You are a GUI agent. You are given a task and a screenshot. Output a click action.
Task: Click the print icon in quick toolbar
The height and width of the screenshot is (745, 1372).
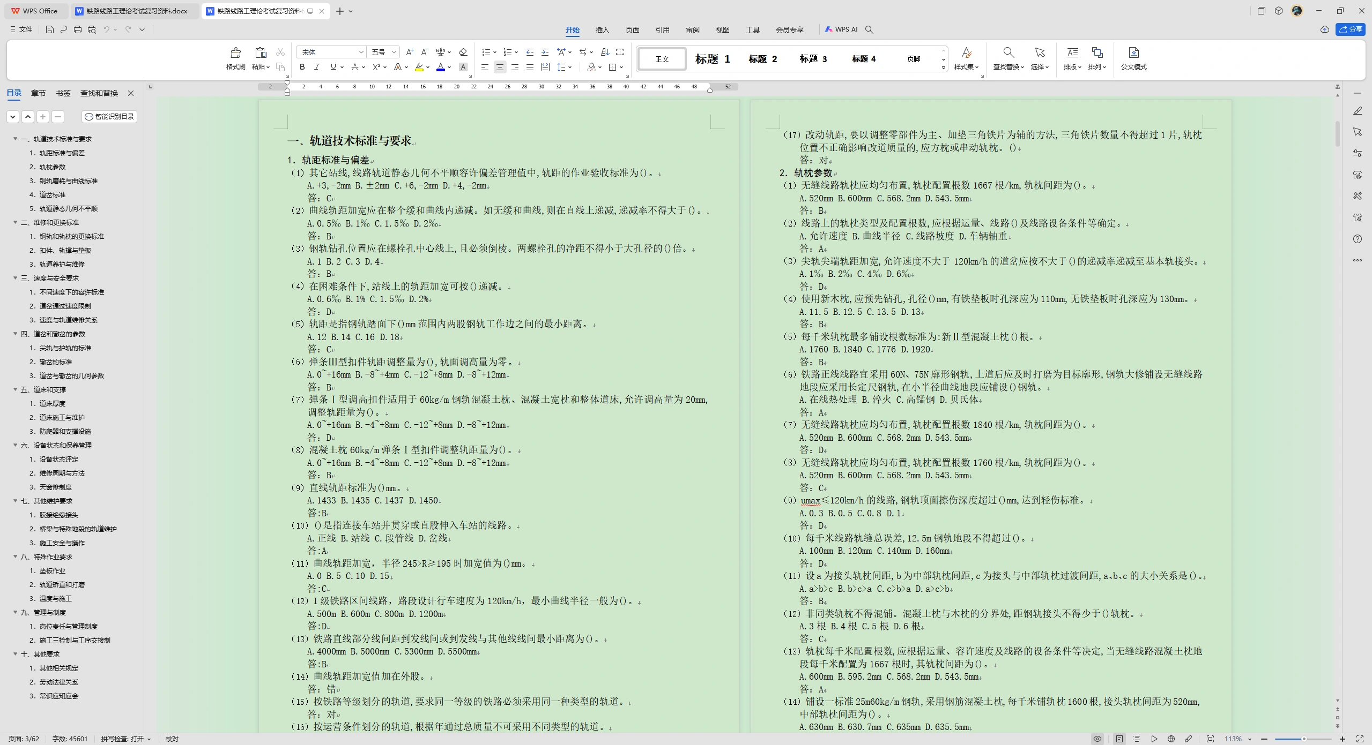(78, 29)
